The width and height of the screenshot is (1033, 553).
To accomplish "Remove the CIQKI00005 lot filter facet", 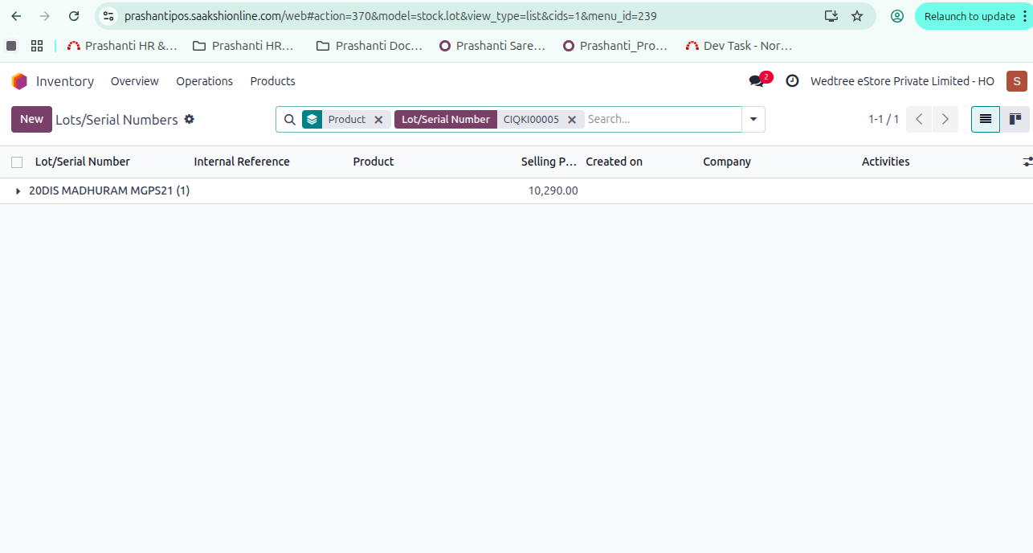I will pyautogui.click(x=572, y=120).
